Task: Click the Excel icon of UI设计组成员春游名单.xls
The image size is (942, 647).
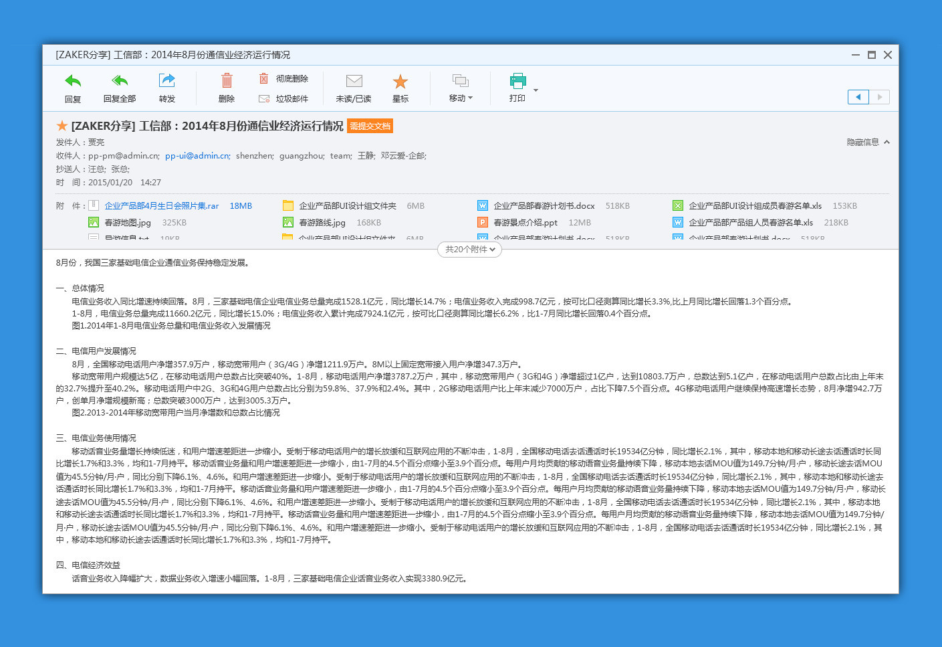Action: tap(678, 205)
